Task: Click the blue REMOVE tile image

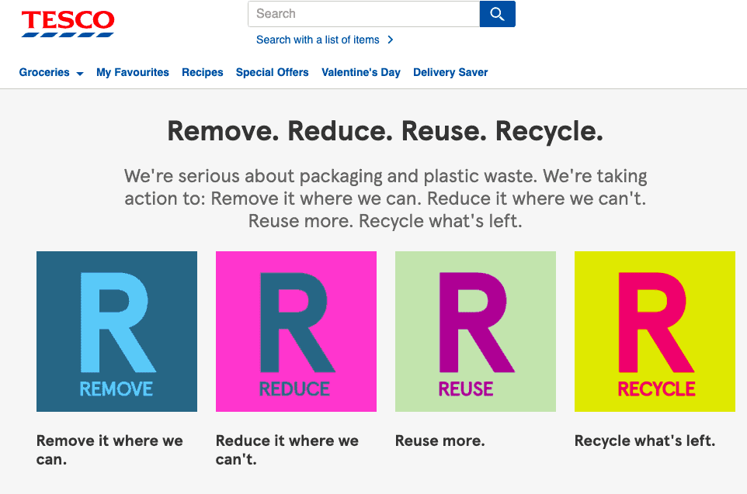Action: coord(116,331)
